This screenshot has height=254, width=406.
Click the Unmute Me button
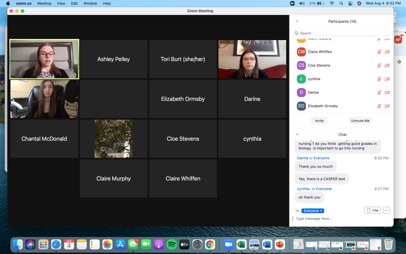360,121
